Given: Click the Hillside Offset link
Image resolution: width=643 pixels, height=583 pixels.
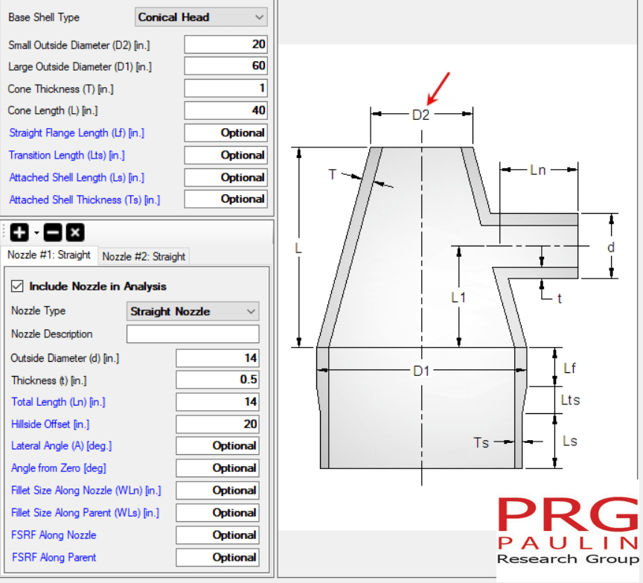Looking at the screenshot, I should [50, 424].
